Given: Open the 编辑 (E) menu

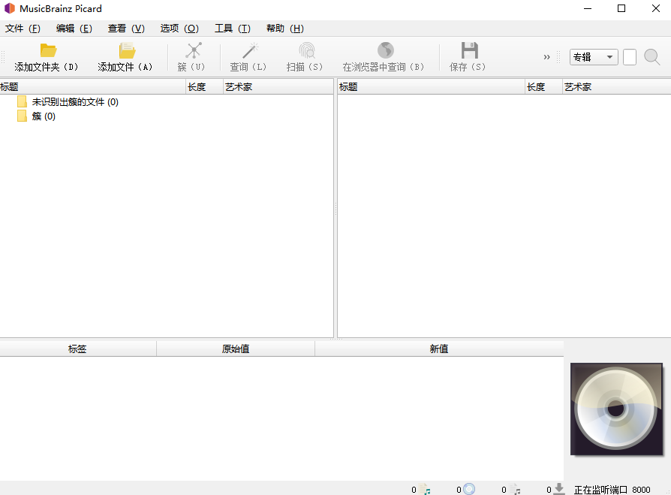Looking at the screenshot, I should [74, 29].
